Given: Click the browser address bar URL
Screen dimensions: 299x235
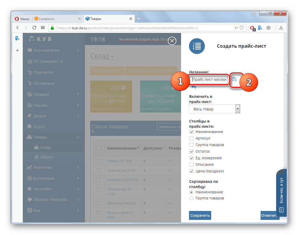Looking at the screenshot, I should tap(128, 28).
